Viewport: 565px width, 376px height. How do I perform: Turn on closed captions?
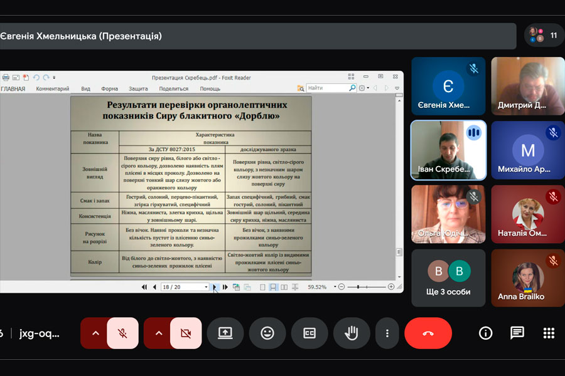click(x=309, y=333)
